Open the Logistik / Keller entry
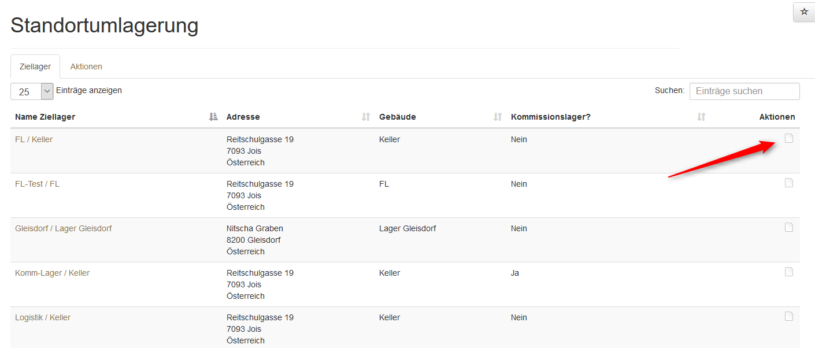815x348 pixels. point(43,317)
